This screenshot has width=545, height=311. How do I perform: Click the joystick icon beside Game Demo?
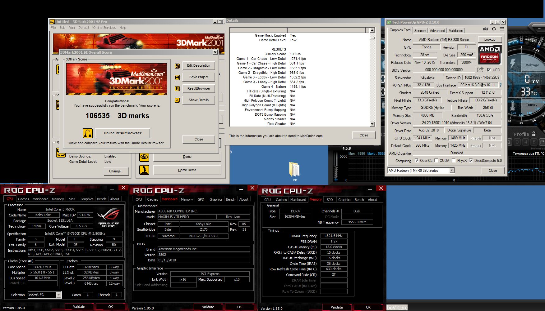pos(144,170)
